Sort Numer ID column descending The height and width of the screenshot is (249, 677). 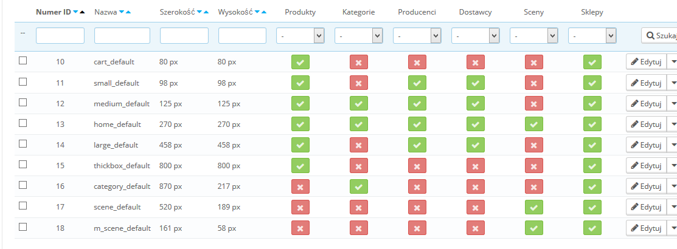(75, 12)
